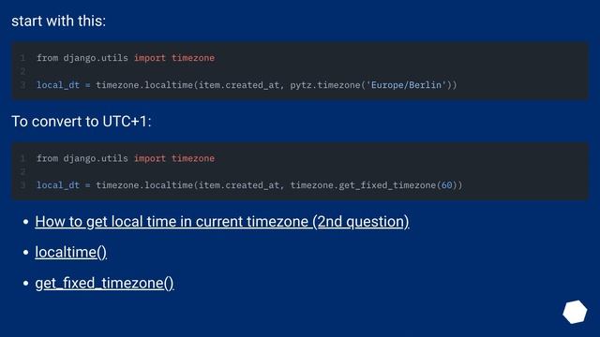Click local_dt variable in the second code block
Viewport: 600px width, 337px height.
click(x=58, y=185)
